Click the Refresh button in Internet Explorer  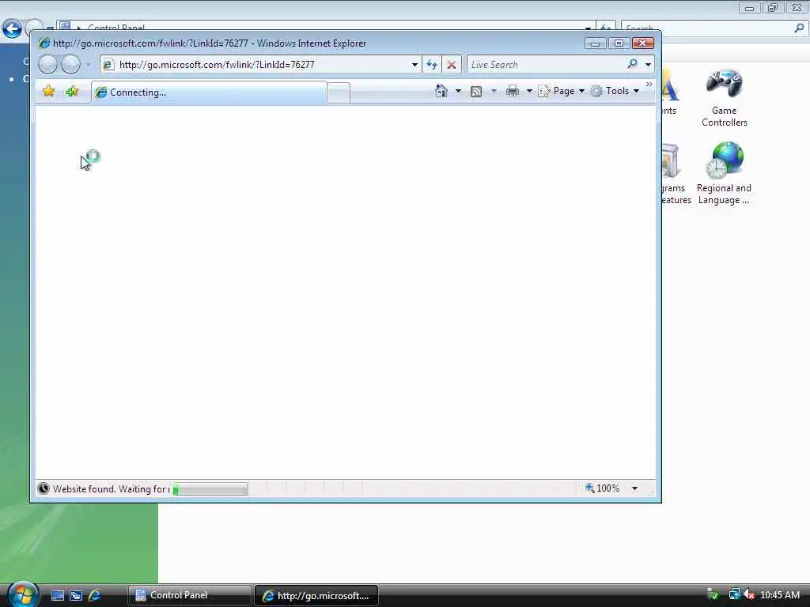pyautogui.click(x=432, y=65)
